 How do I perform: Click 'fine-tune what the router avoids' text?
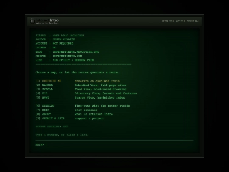tap(102, 106)
